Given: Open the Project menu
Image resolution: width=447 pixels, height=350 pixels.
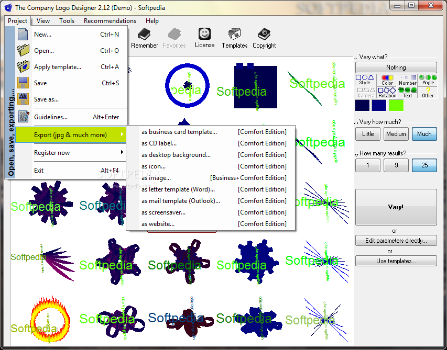Looking at the screenshot, I should click(x=17, y=21).
